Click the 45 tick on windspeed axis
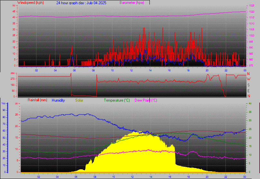Image resolution: width=260 pixels, height=179 pixels. pos(14,12)
